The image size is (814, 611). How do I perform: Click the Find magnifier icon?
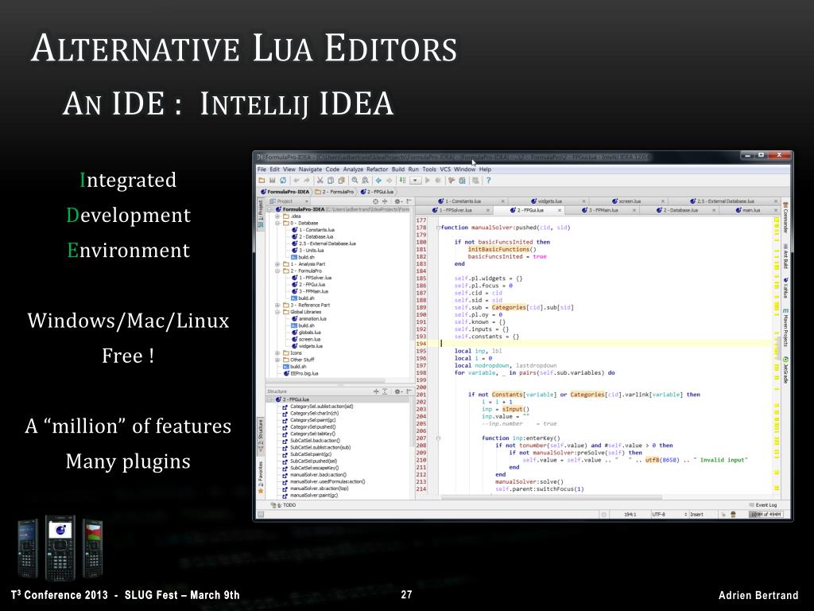point(355,181)
